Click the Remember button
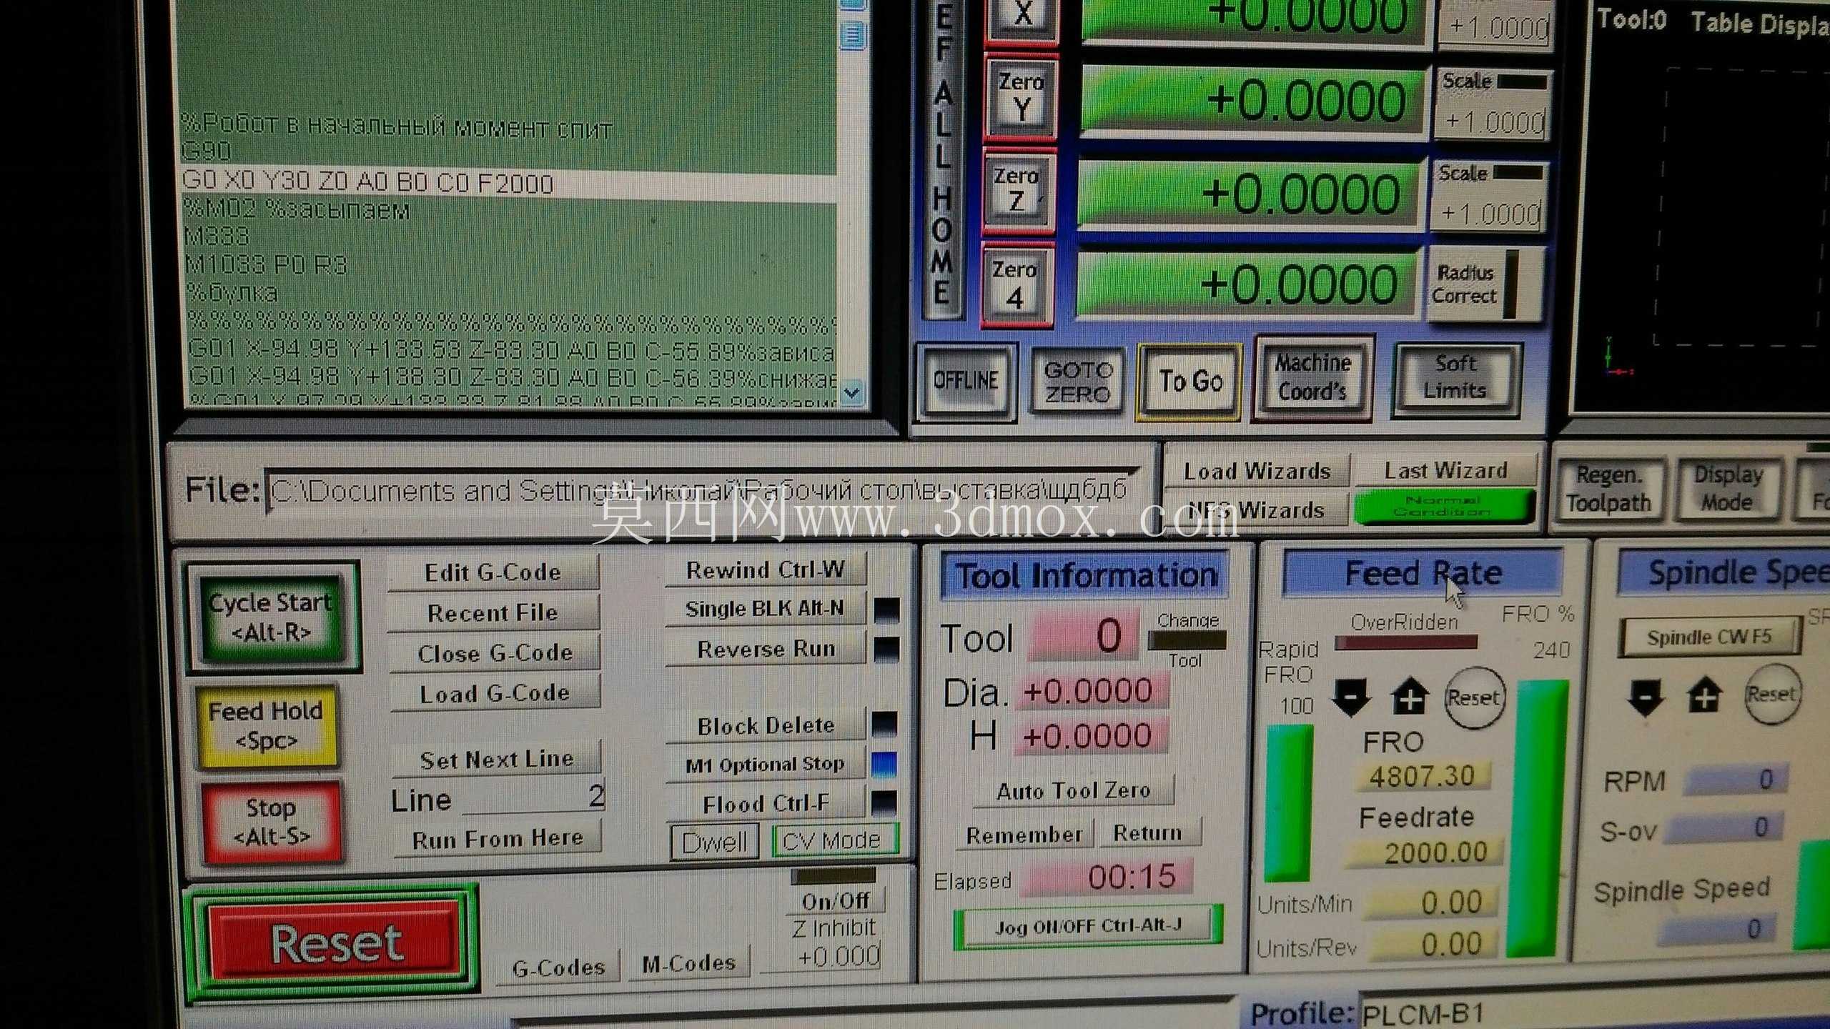The width and height of the screenshot is (1830, 1029). pos(1024,835)
